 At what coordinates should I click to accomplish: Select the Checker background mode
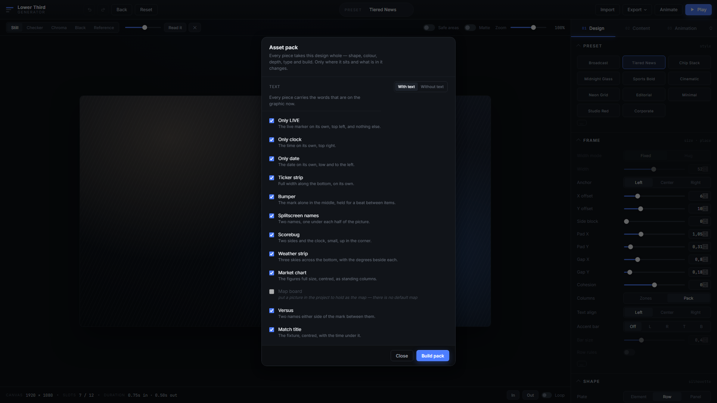[x=35, y=28]
